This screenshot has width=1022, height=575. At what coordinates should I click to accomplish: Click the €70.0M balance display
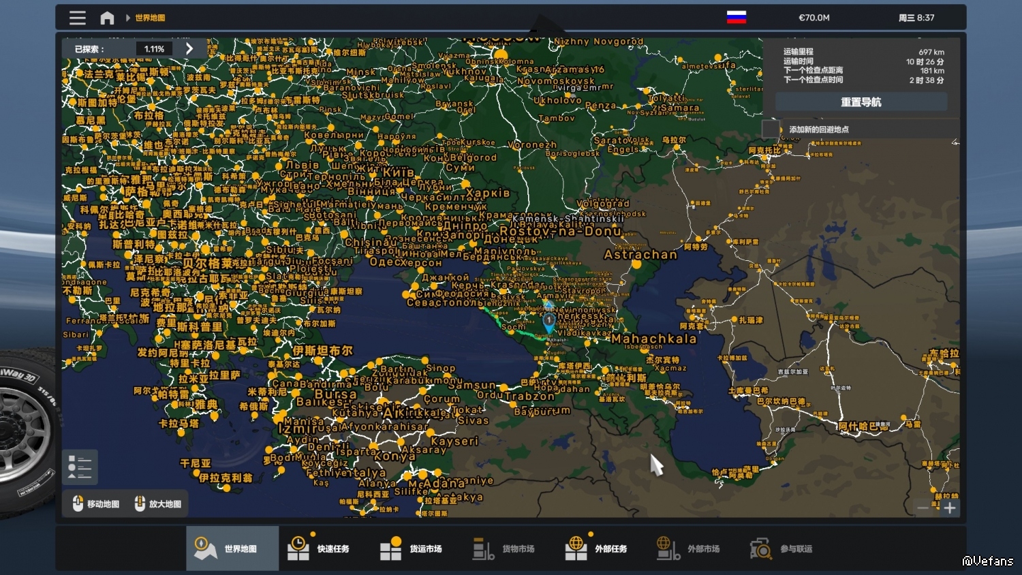tap(814, 18)
